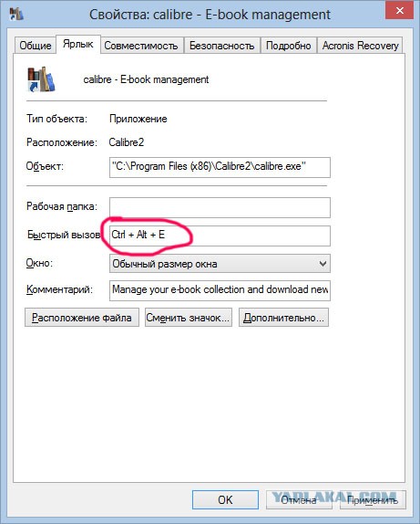Viewport: 420px width, 524px height.
Task: Click the calibre icon in title bar
Action: click(16, 14)
